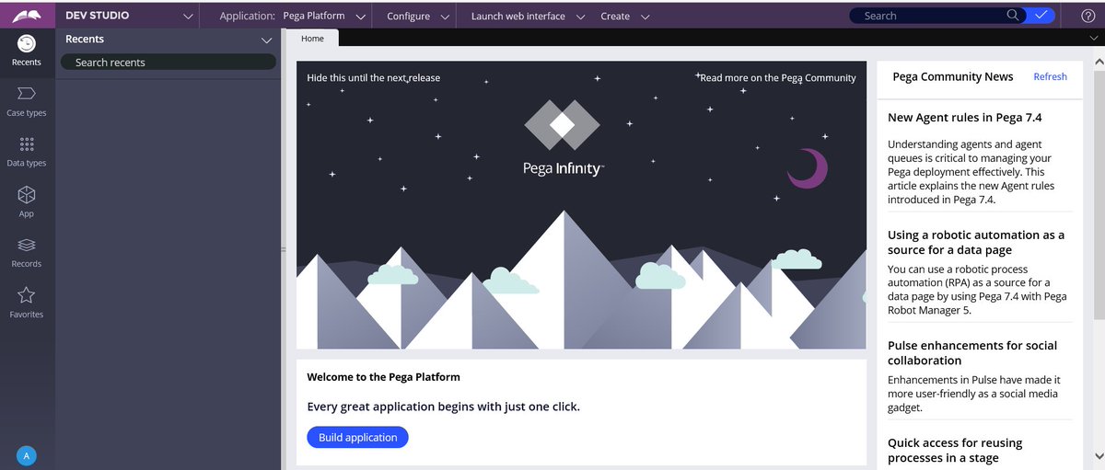
Task: Open the Configure menu
Action: (x=418, y=16)
